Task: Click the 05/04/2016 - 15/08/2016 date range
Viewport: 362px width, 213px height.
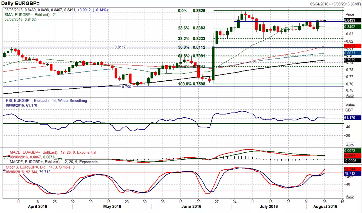Action: coord(335,4)
